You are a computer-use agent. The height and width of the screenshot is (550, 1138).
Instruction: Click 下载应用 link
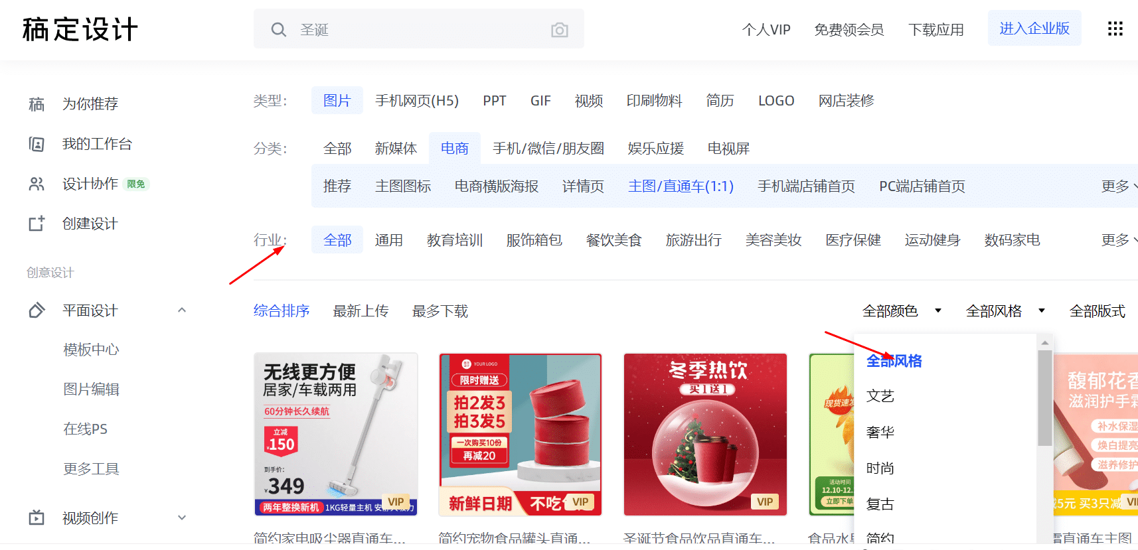point(936,30)
